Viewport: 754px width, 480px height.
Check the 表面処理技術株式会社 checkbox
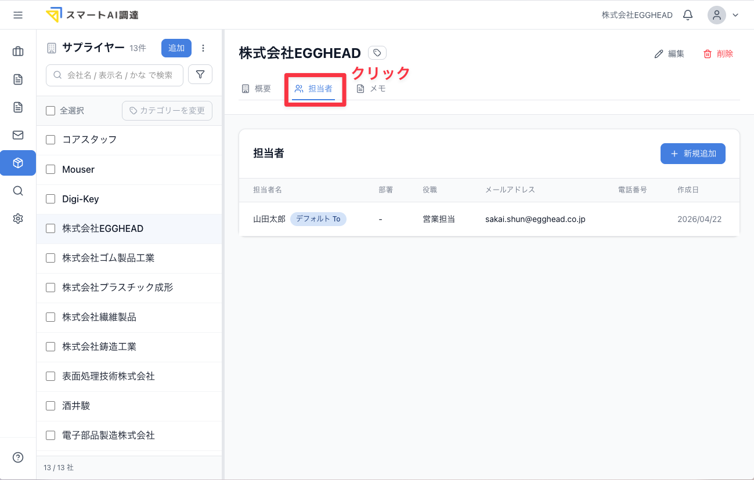click(50, 376)
